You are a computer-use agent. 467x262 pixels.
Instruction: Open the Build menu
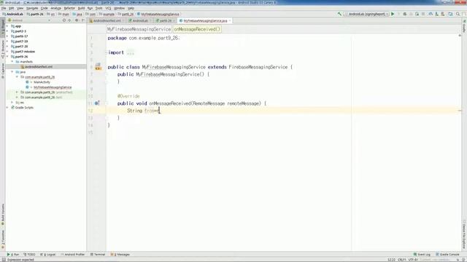point(81,8)
